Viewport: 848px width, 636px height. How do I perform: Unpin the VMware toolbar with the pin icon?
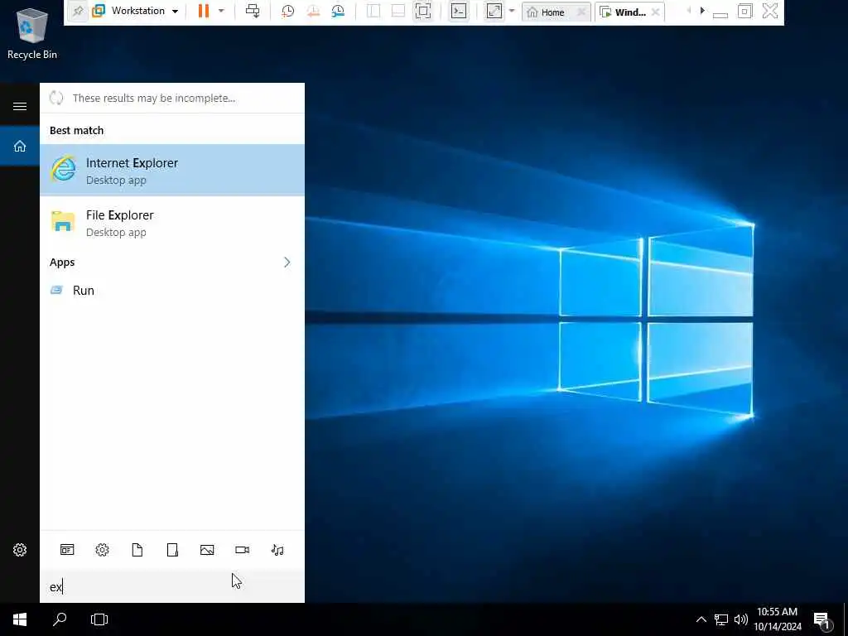pos(78,11)
